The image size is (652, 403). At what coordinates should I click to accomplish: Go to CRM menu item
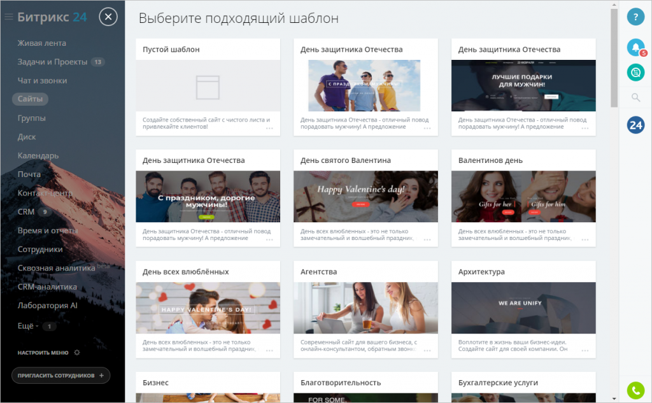point(26,211)
